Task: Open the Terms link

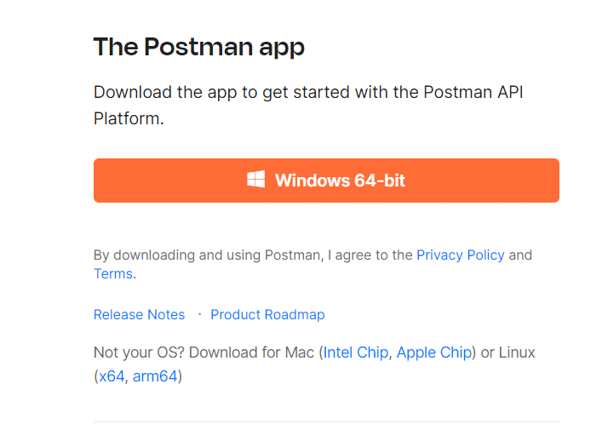Action: [112, 273]
